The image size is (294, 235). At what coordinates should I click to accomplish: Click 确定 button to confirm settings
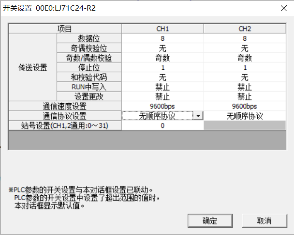click(x=210, y=220)
